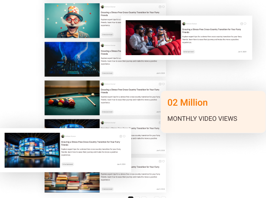
Task: Like the clown article with heart icon
Action: 163,7
